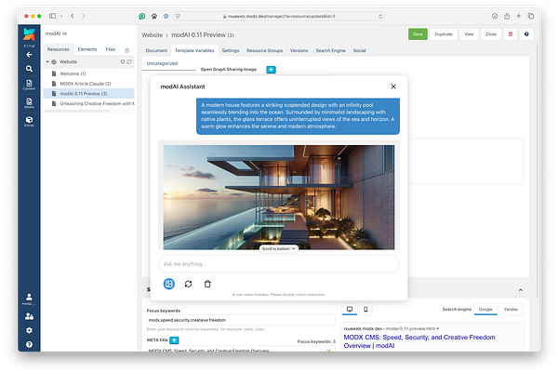
Task: Click the red delete resource button
Action: click(x=511, y=34)
